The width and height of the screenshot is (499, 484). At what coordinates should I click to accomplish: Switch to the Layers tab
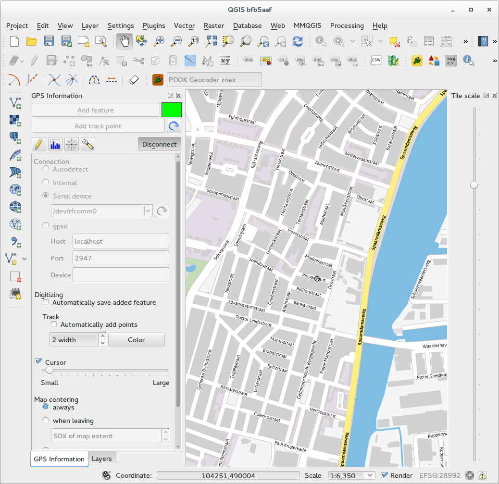coord(102,459)
